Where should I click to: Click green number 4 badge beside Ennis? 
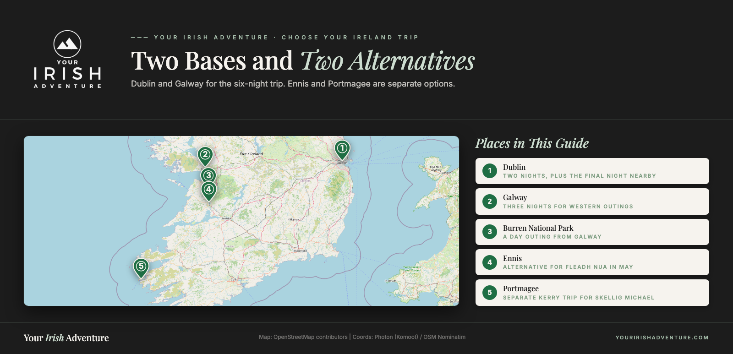tap(490, 262)
